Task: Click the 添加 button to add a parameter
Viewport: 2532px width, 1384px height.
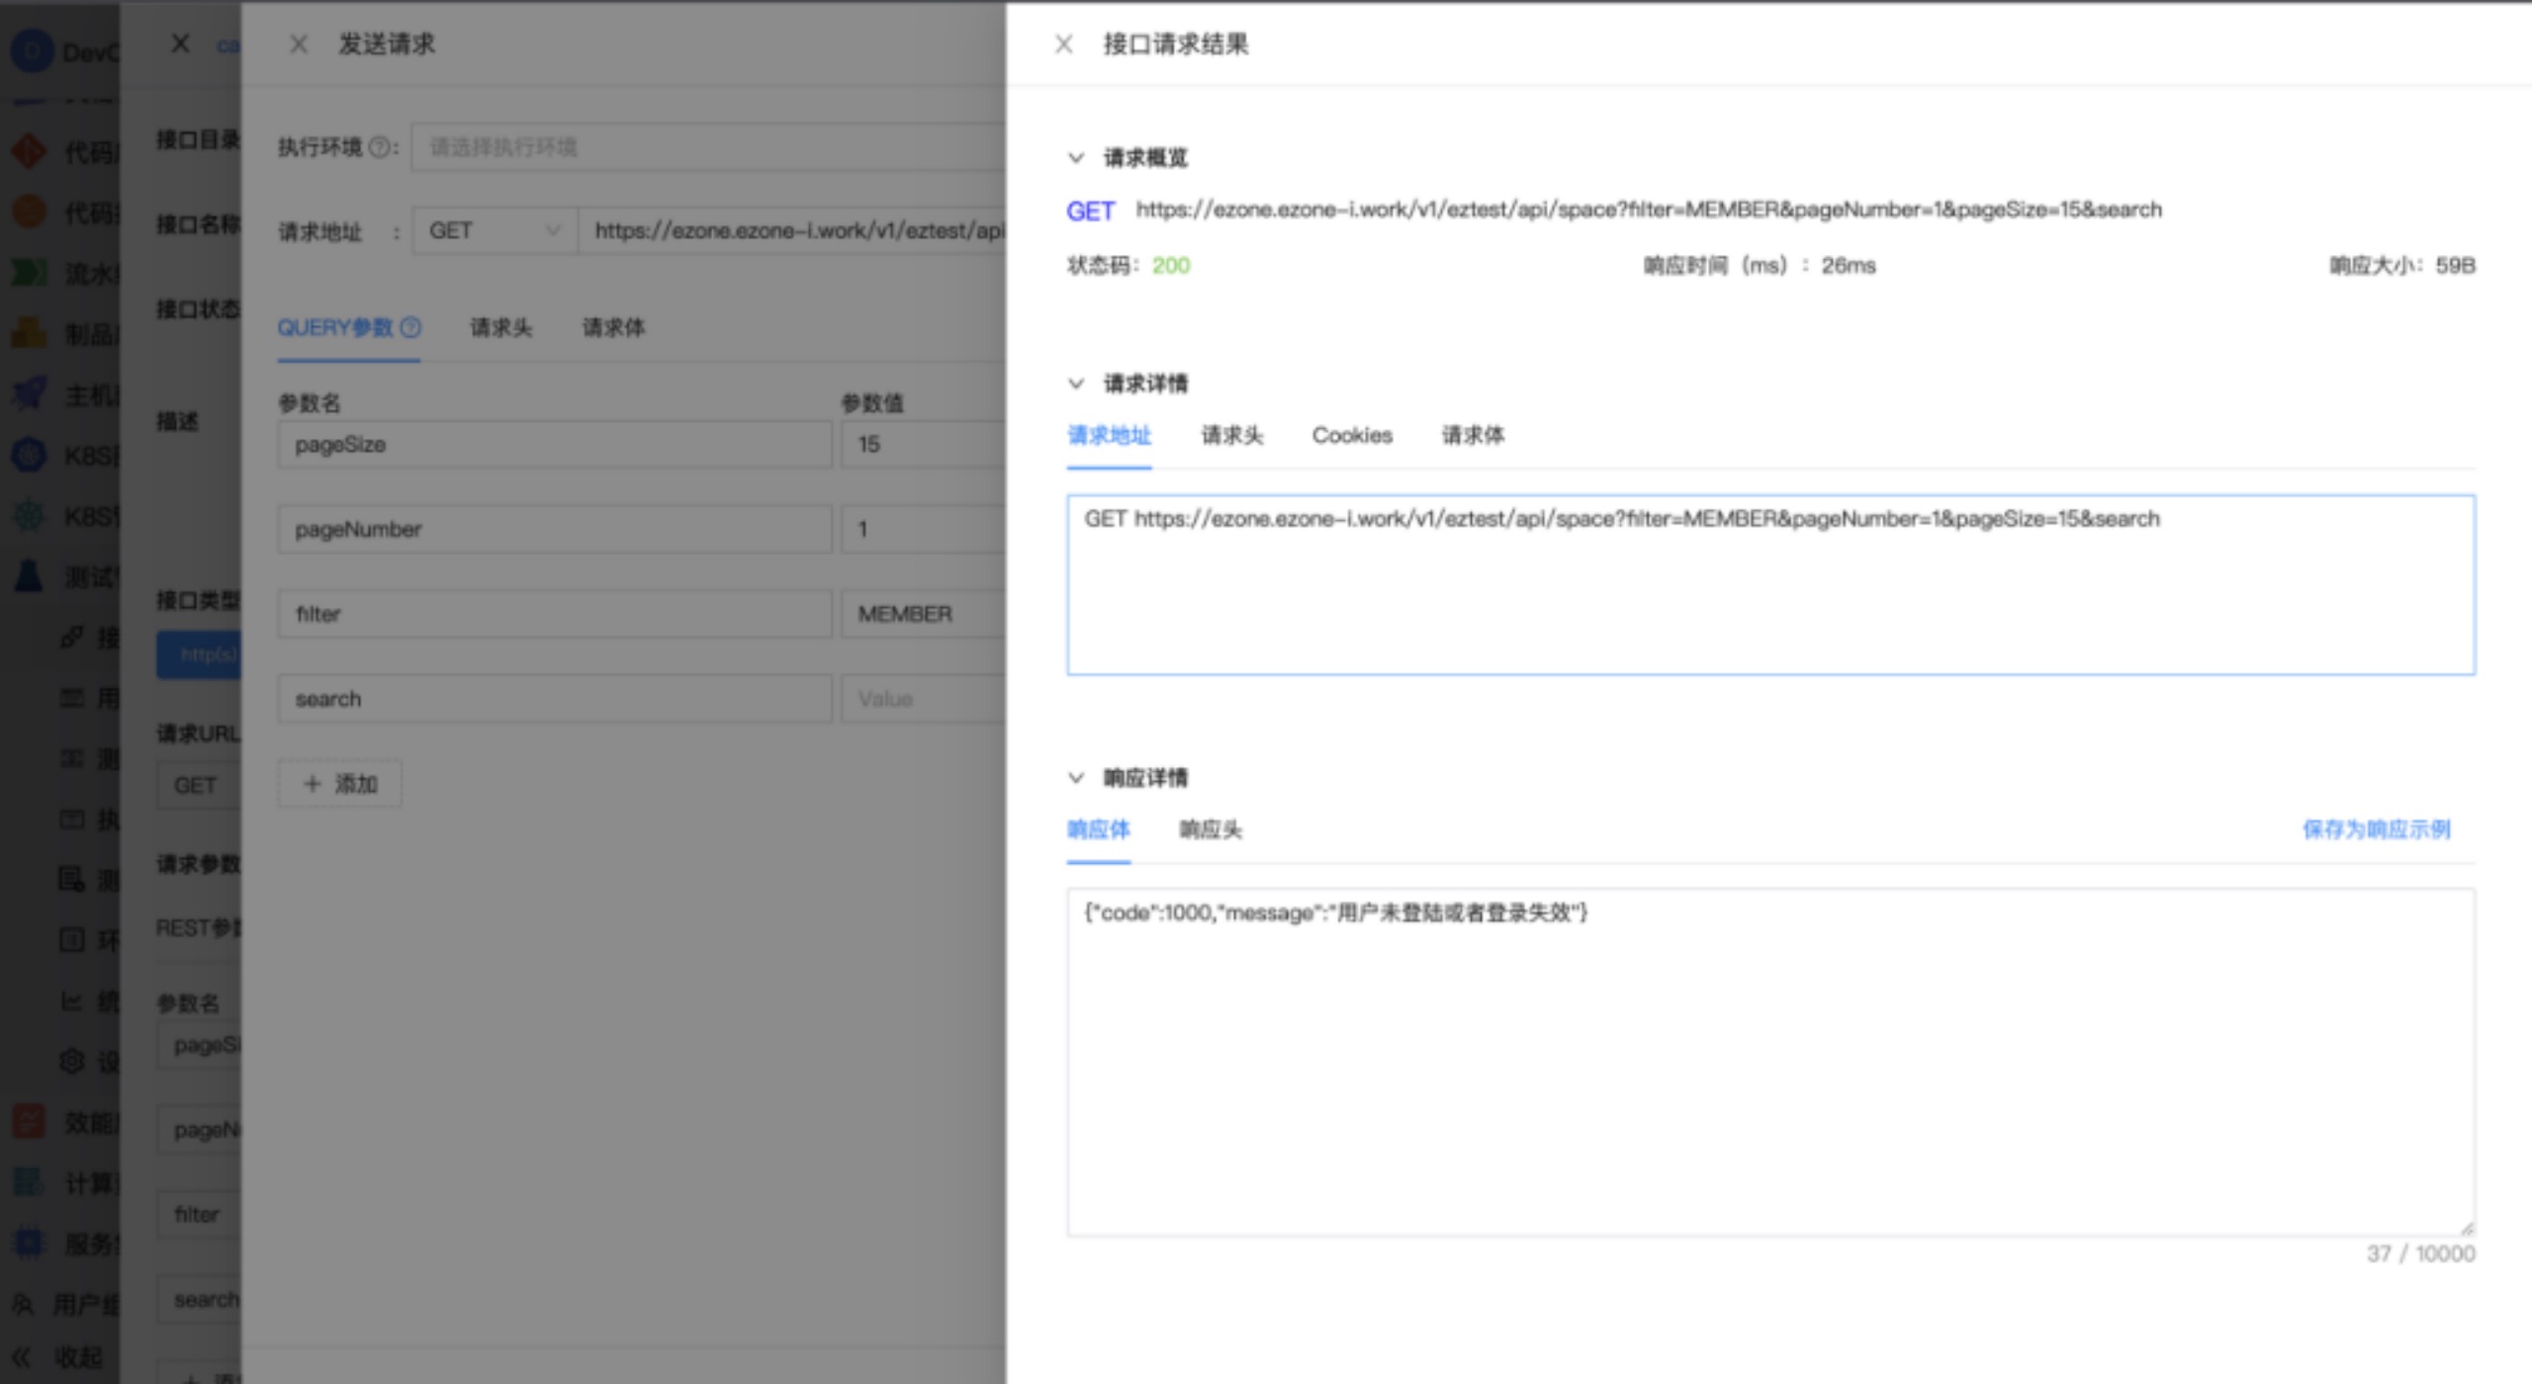Action: [338, 783]
